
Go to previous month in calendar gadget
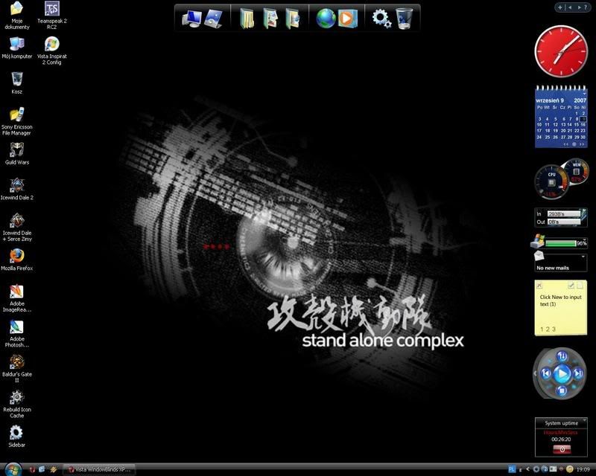pos(566,144)
